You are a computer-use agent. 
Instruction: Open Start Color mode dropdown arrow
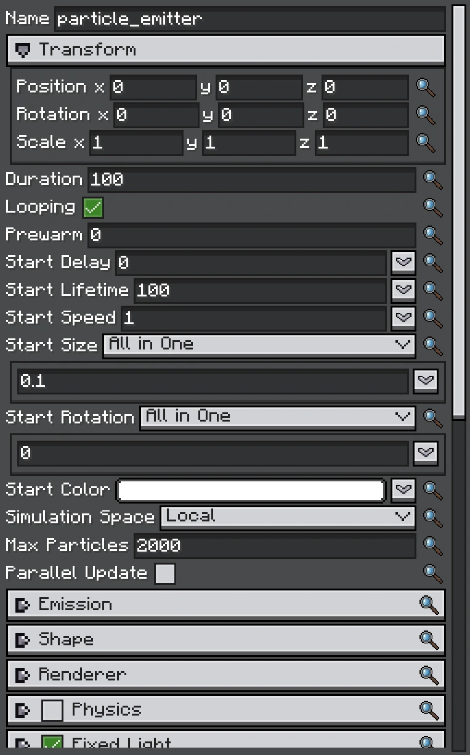click(403, 490)
